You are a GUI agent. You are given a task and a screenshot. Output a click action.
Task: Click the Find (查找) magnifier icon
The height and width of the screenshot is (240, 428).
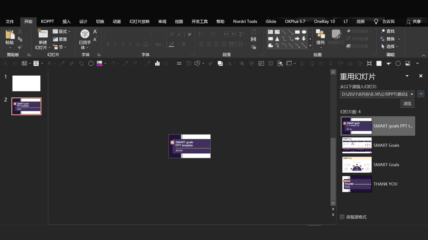383,31
